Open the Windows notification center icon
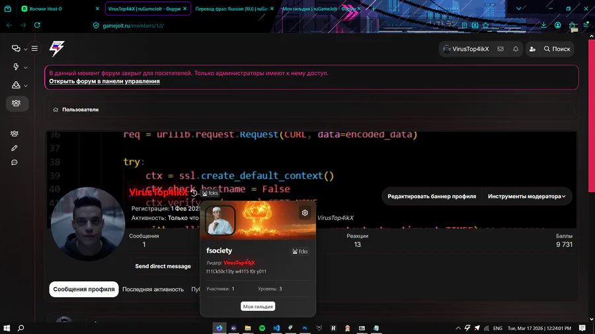Image resolution: width=595 pixels, height=334 pixels. (582, 328)
